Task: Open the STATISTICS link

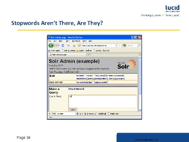Action: pos(81,79)
